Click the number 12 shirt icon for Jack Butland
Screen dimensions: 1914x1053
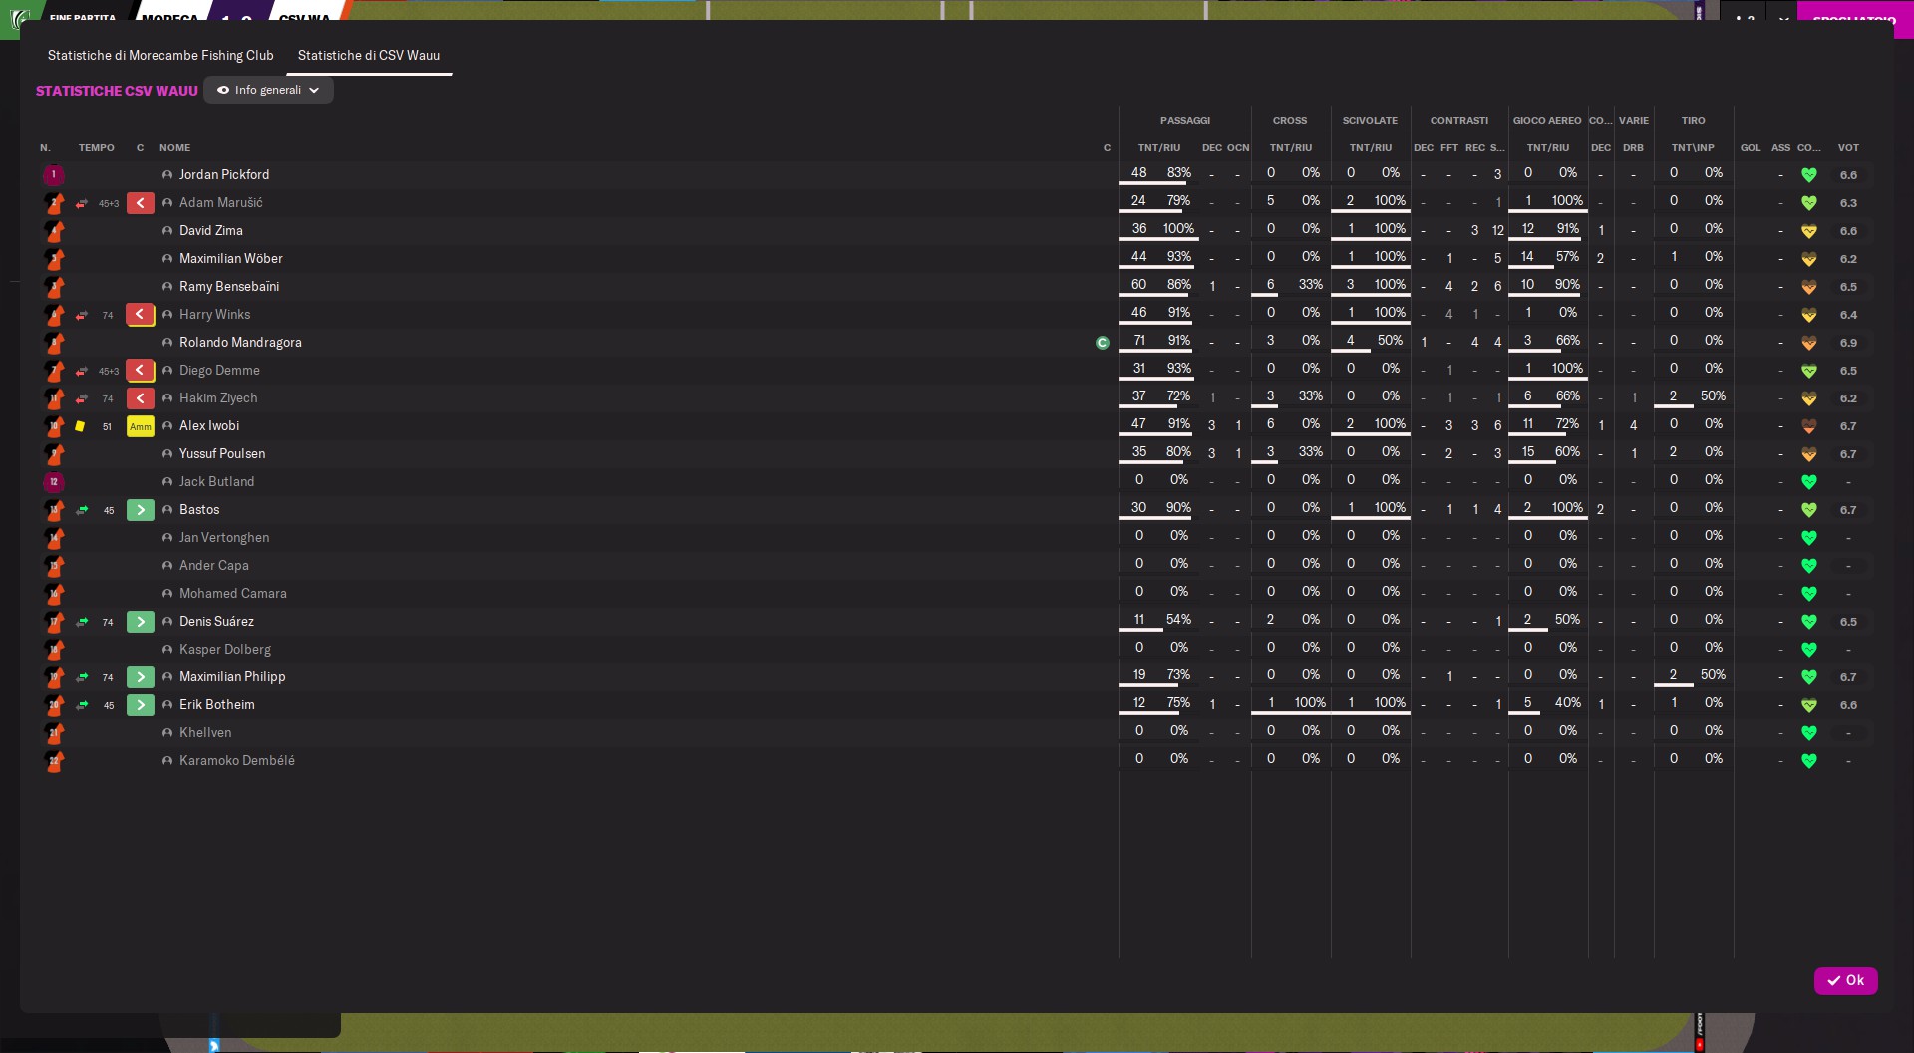tap(54, 482)
